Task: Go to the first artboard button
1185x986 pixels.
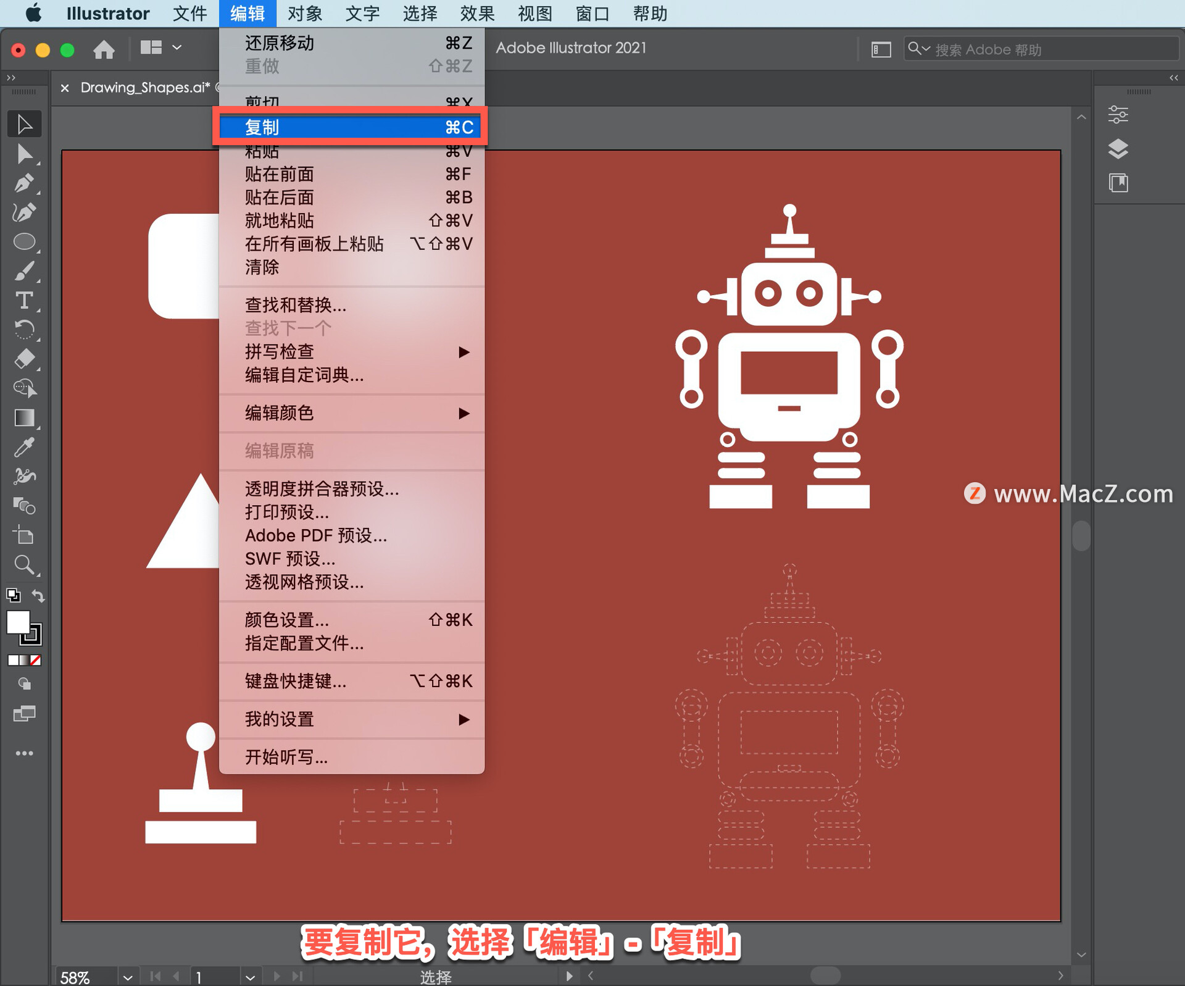Action: (x=155, y=977)
